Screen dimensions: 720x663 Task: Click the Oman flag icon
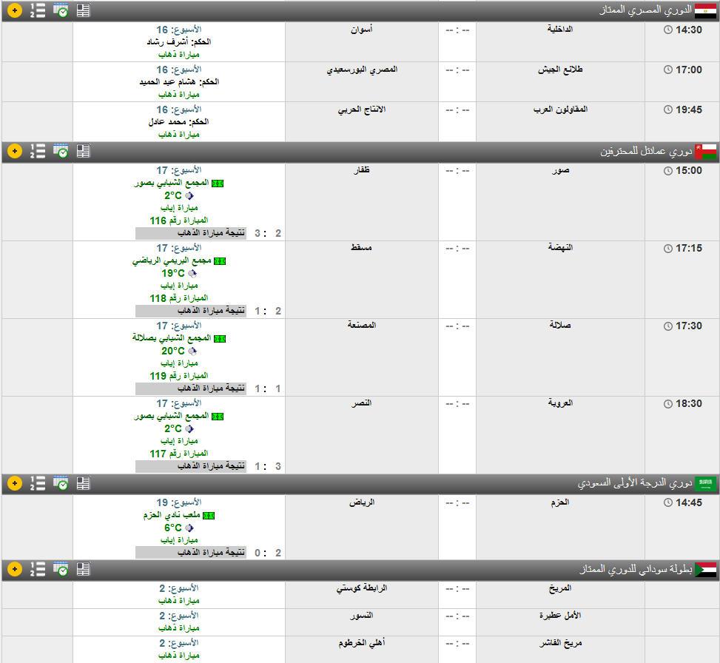click(x=705, y=151)
